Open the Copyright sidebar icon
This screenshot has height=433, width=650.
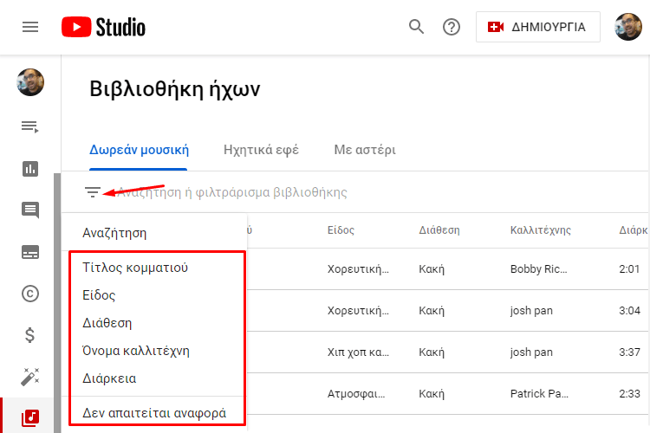click(30, 294)
